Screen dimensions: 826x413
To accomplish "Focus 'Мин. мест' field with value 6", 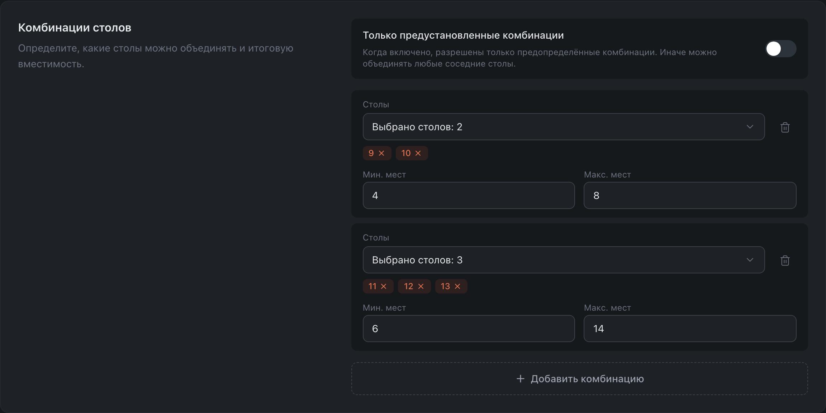I will click(x=469, y=329).
